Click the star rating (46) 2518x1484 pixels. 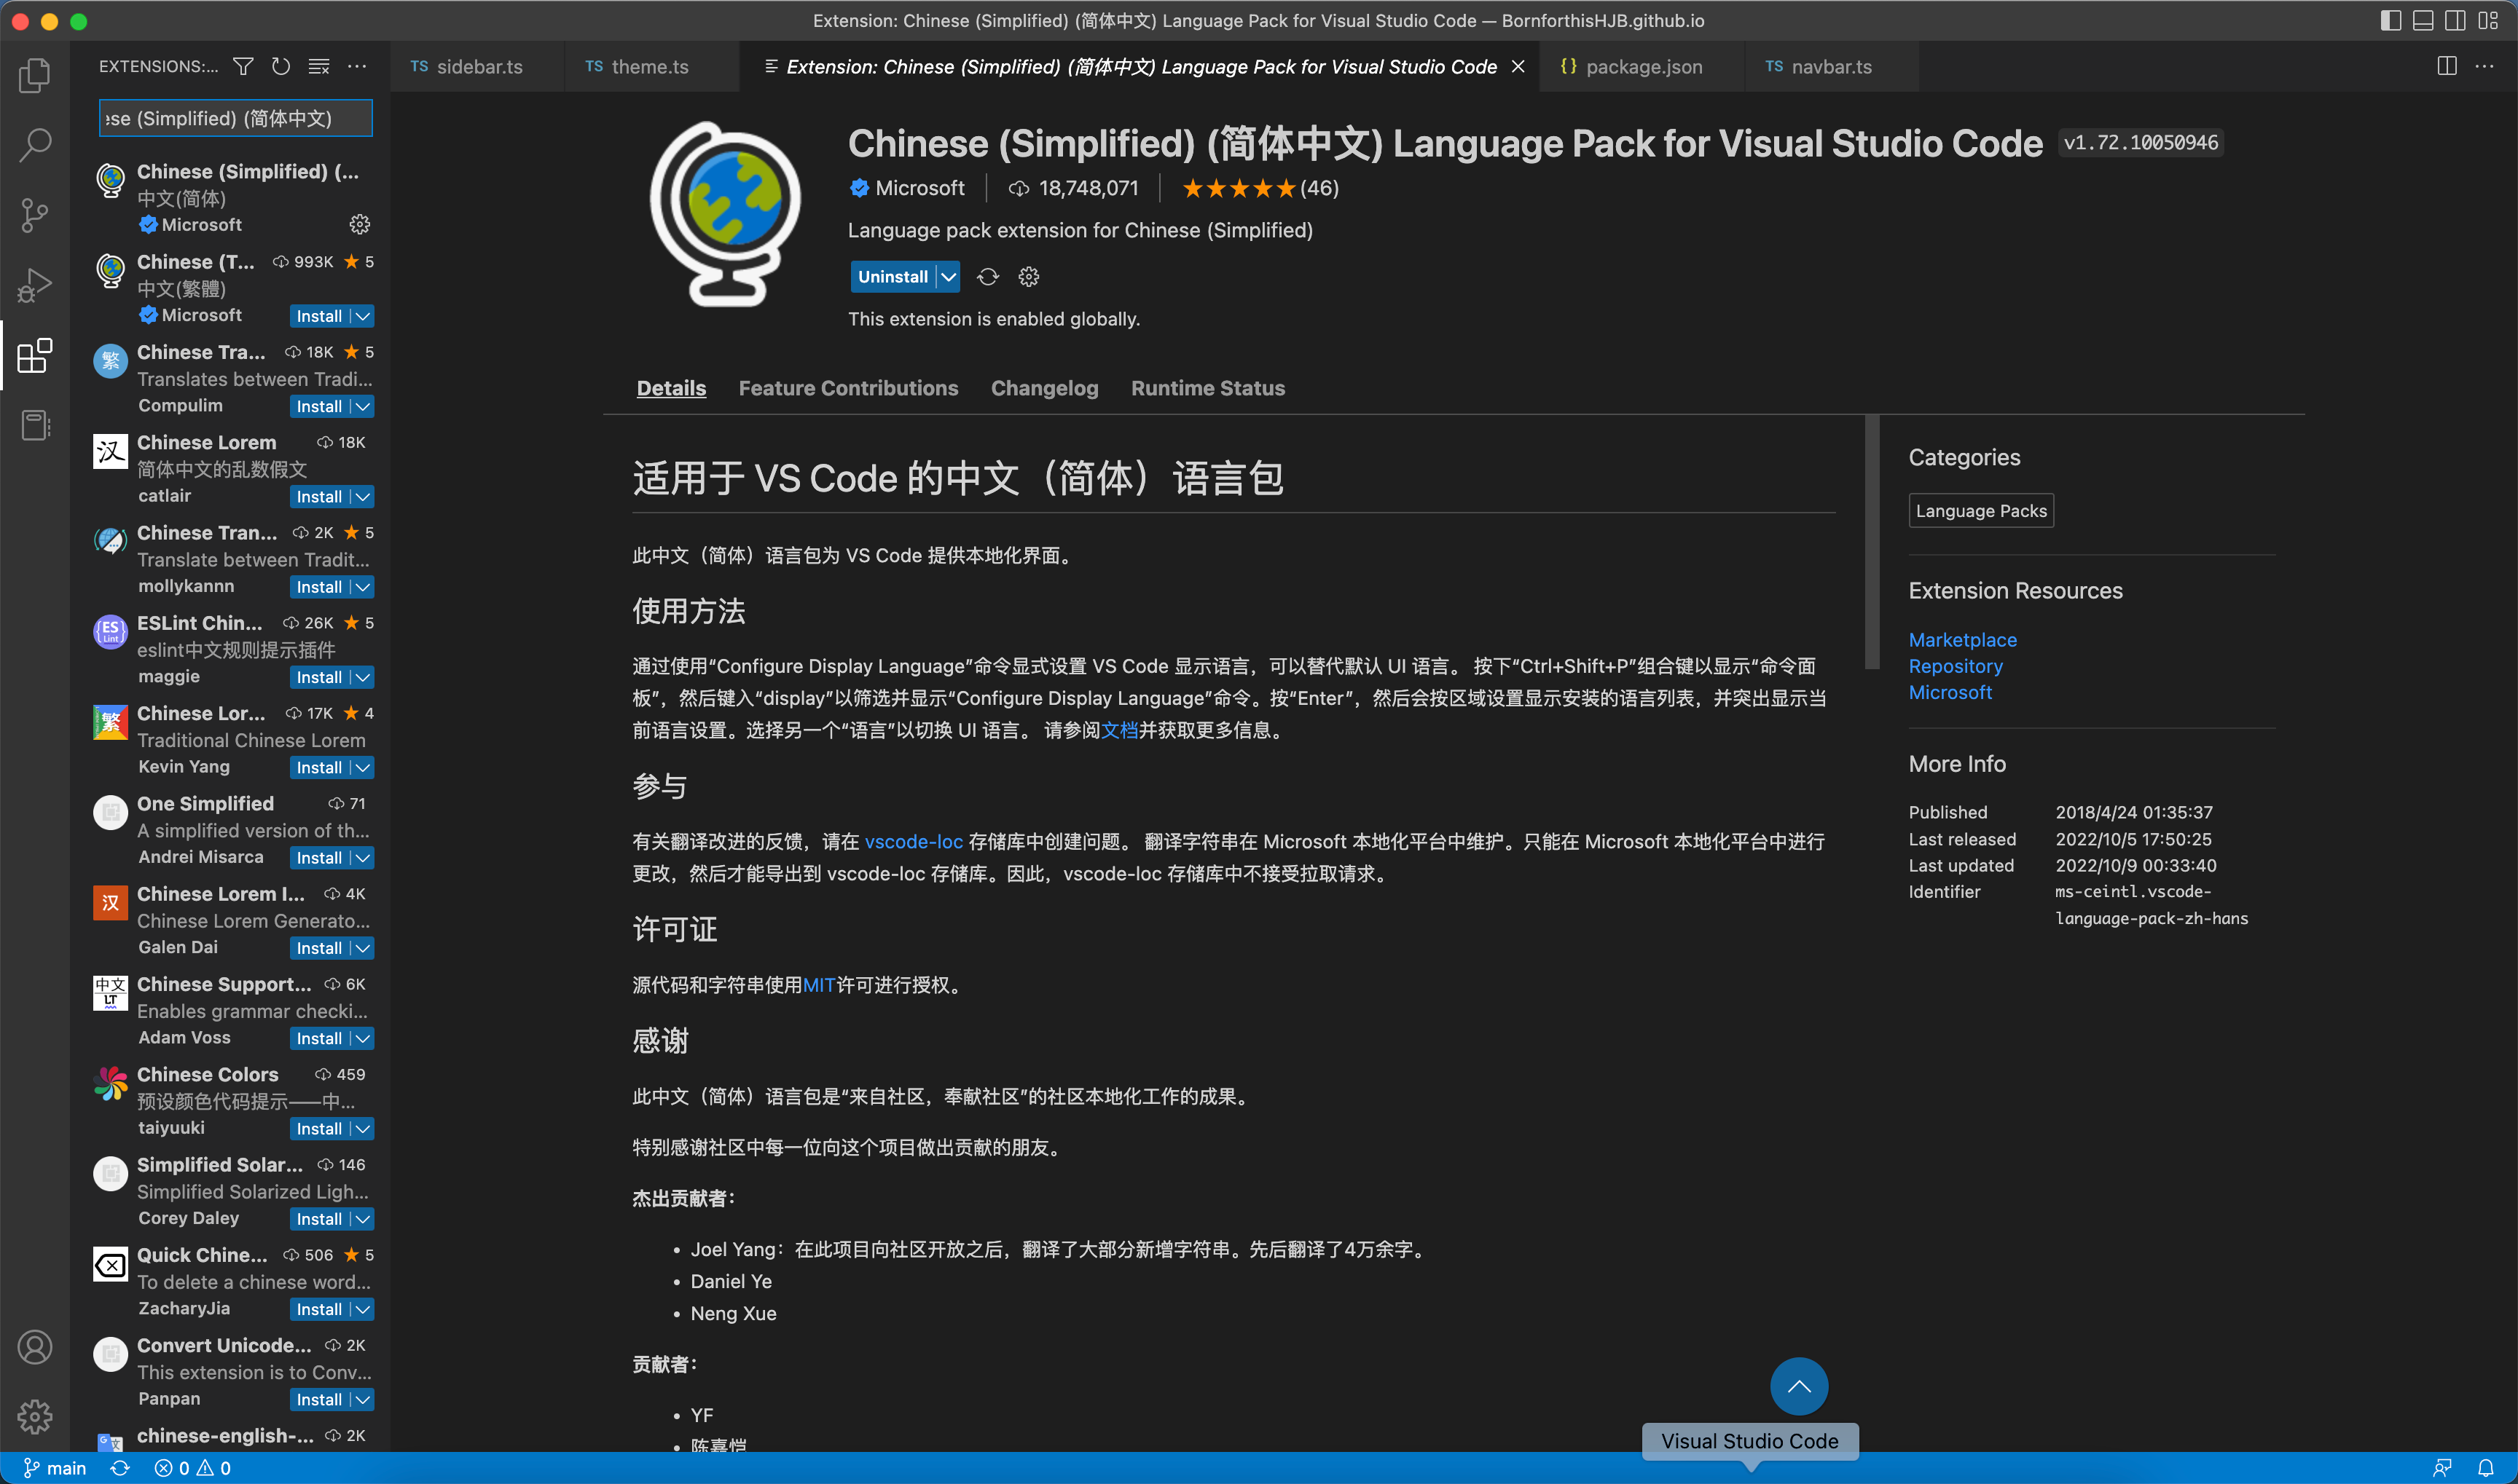coord(1260,188)
